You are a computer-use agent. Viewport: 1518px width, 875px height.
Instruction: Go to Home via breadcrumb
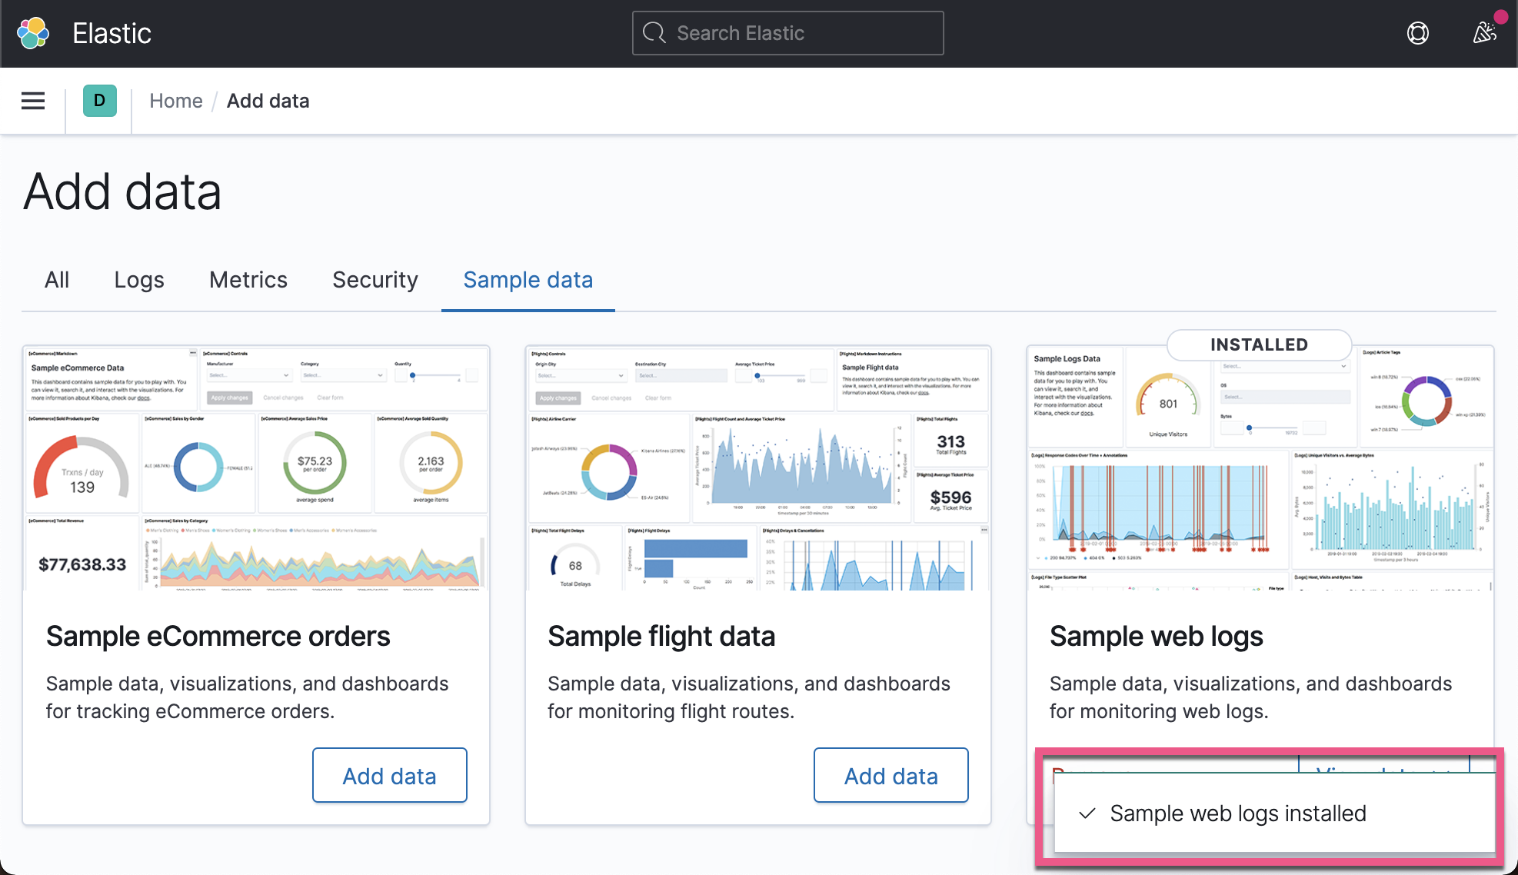tap(175, 101)
